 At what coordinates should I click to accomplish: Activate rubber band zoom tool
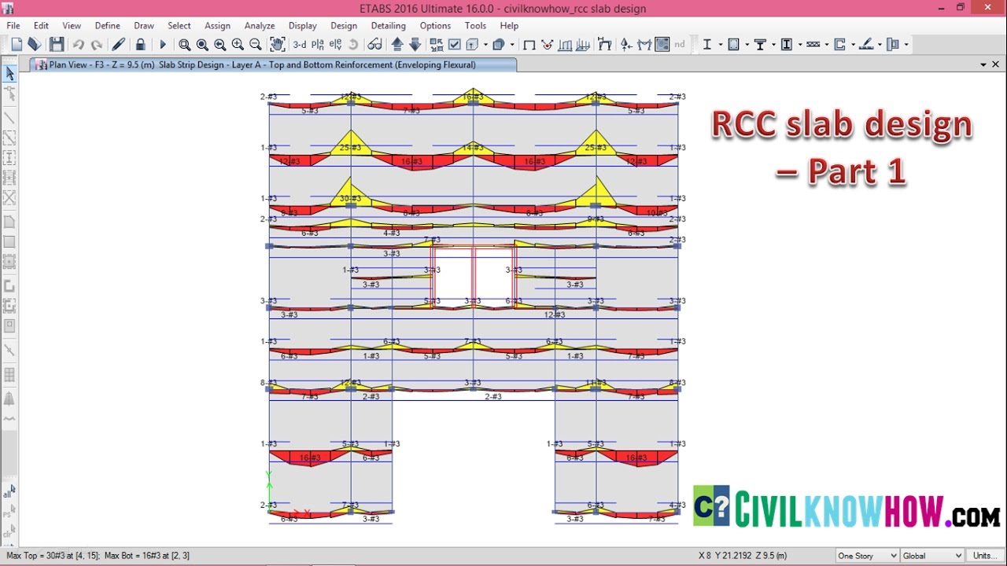coord(184,45)
